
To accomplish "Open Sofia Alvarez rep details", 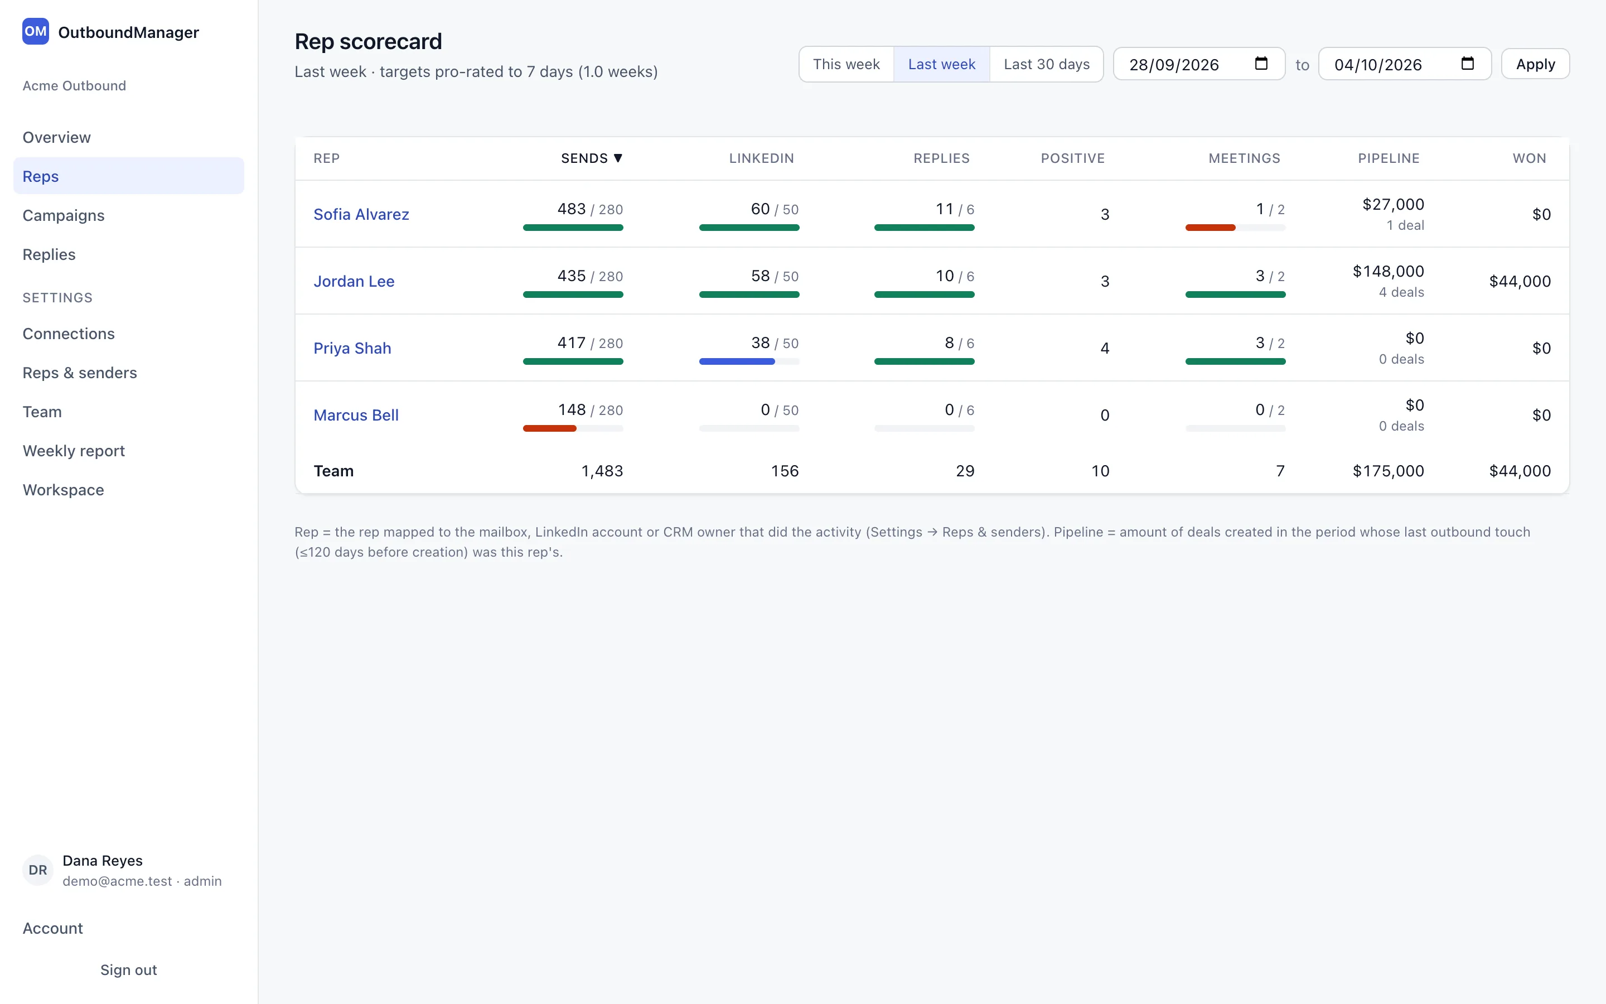I will pyautogui.click(x=361, y=215).
